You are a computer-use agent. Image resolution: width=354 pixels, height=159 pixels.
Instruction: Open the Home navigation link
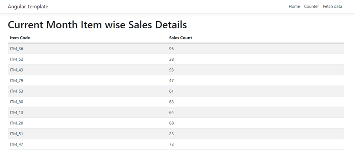294,7
